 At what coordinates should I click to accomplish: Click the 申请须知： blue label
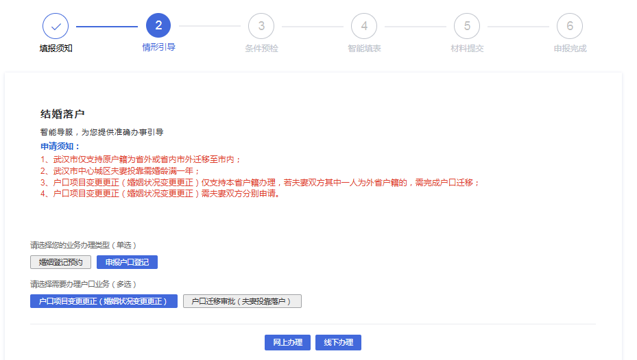point(60,146)
